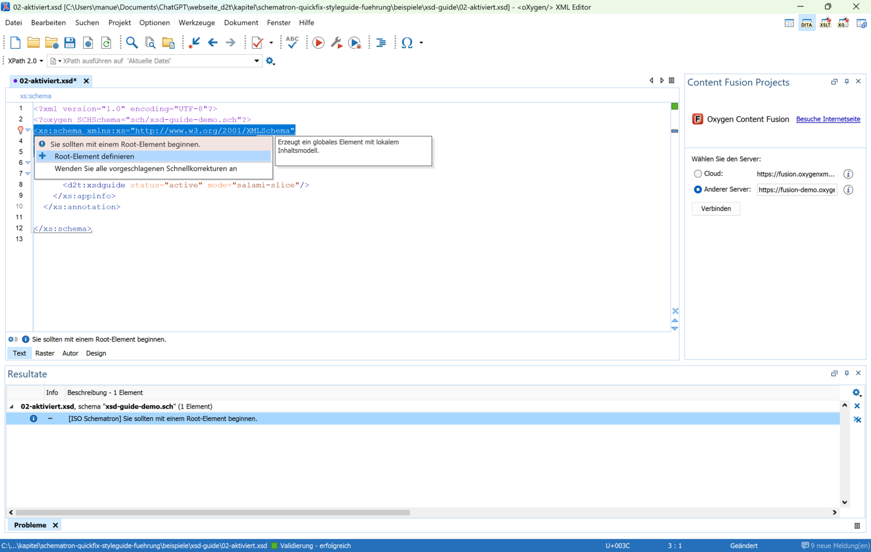
Task: Go forward with the right arrow icon
Action: [231, 42]
